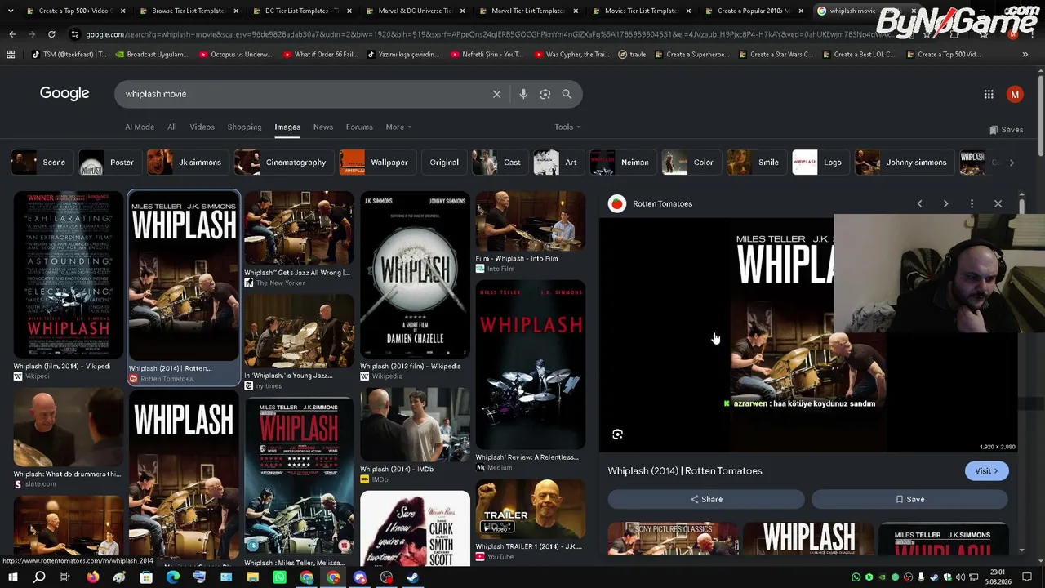Click the Visit button

point(986,470)
